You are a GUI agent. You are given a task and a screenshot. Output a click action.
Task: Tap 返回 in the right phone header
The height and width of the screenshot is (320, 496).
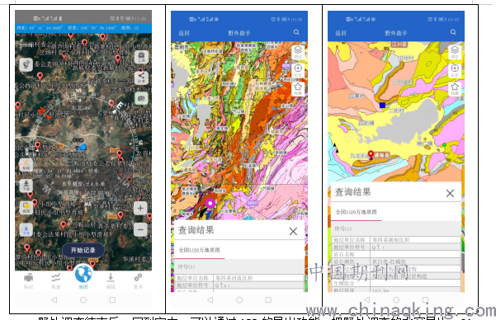[x=341, y=33]
